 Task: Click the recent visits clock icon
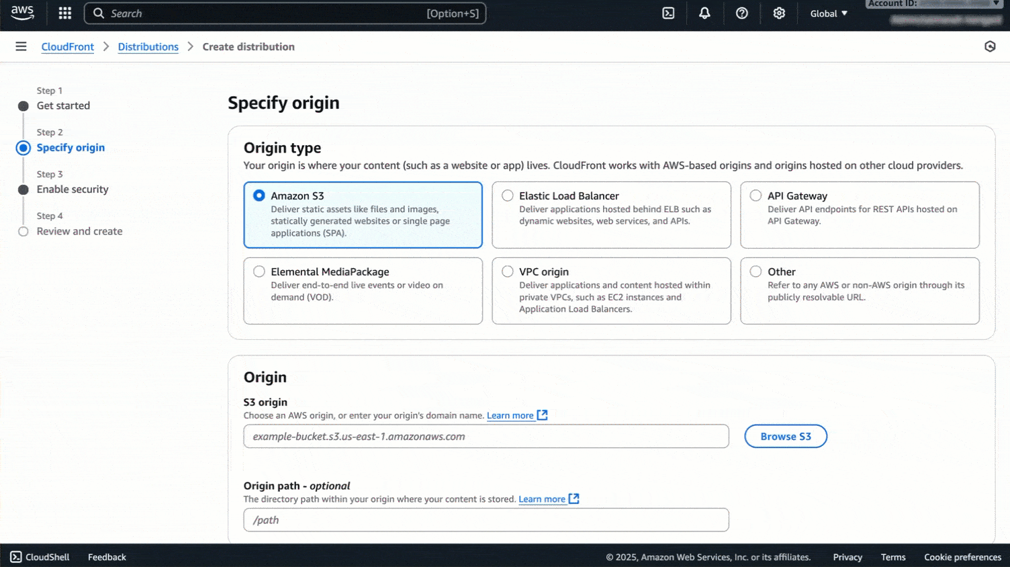(990, 46)
